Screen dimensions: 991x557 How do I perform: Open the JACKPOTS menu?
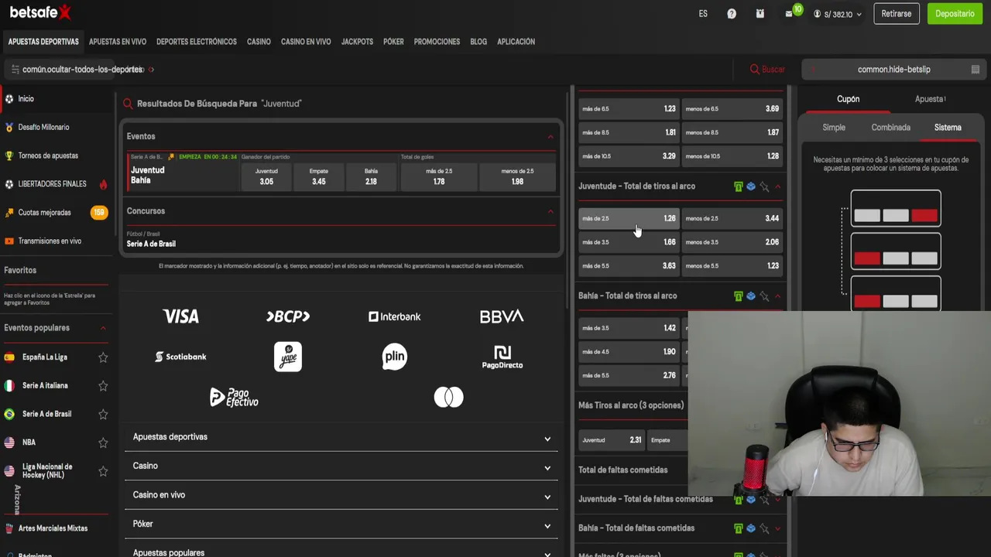[x=357, y=42]
